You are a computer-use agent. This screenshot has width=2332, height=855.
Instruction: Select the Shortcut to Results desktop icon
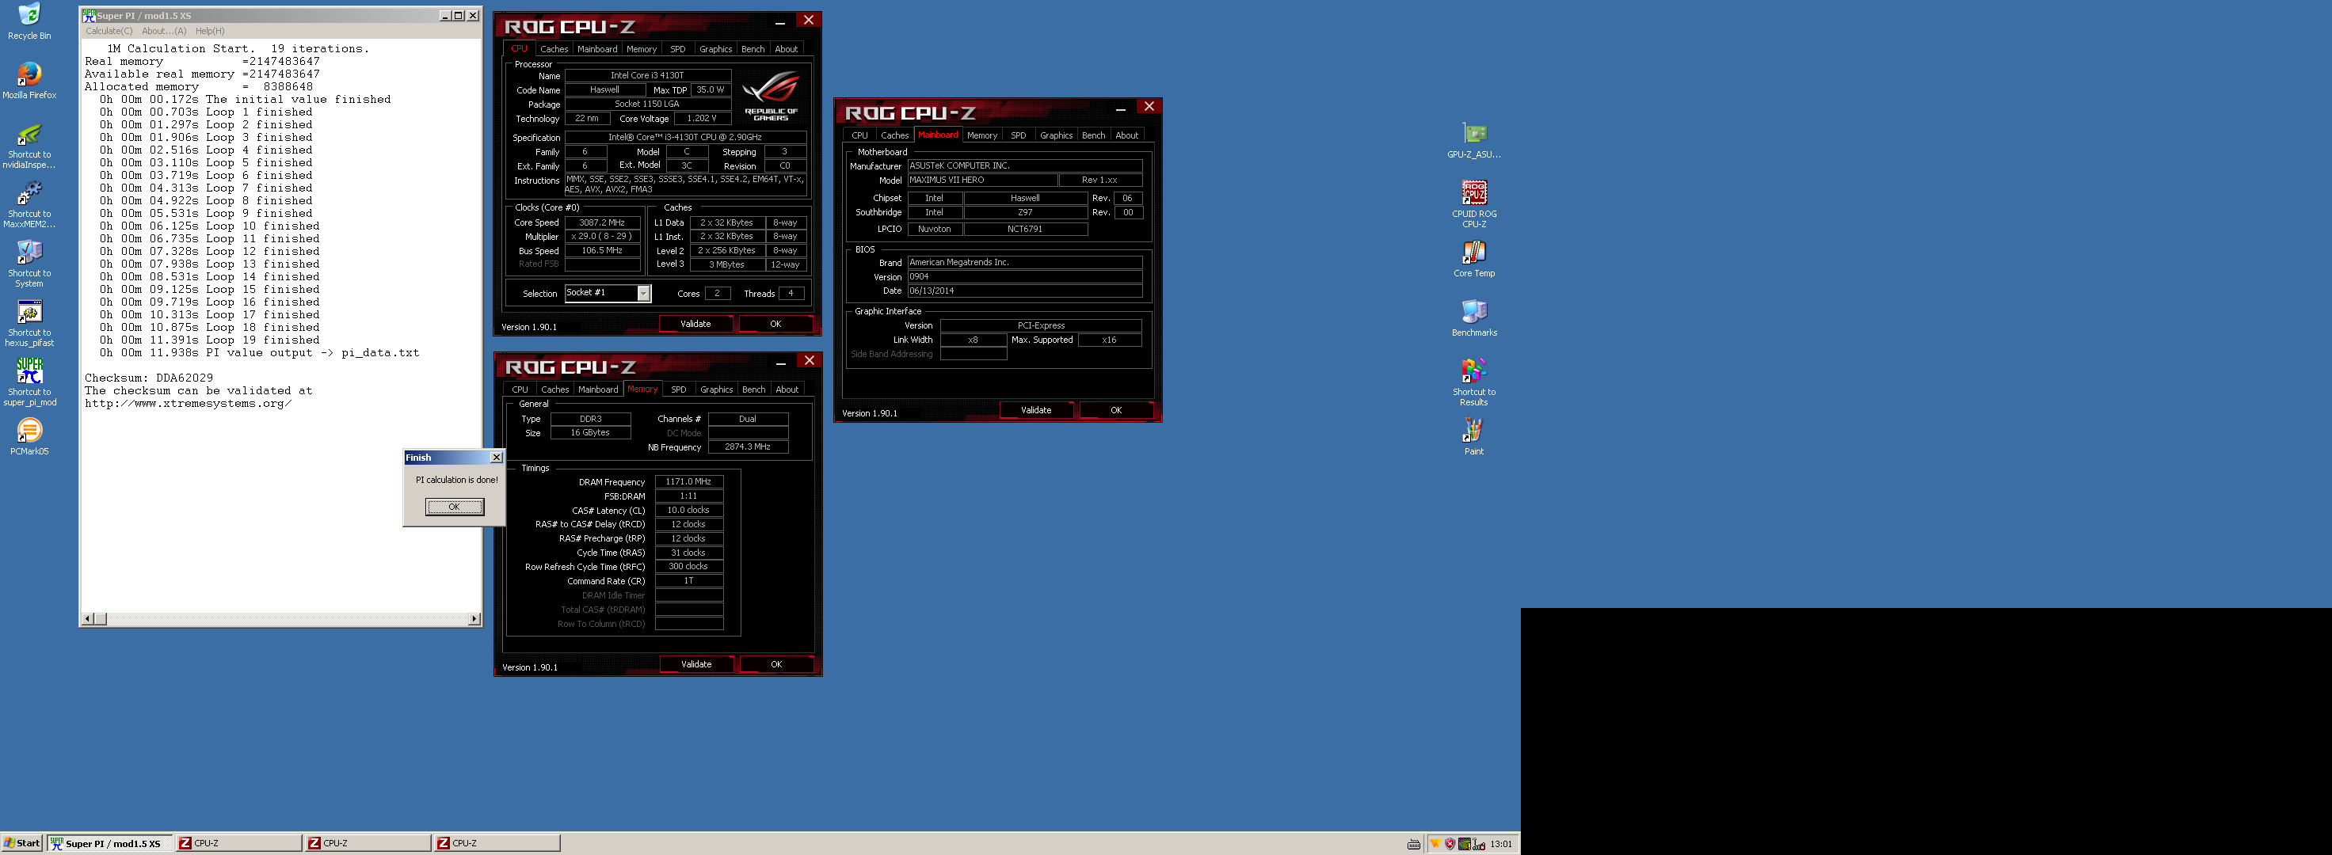pyautogui.click(x=1474, y=382)
